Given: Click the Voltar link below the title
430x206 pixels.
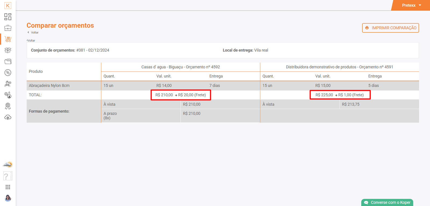Looking at the screenshot, I should [x=34, y=32].
